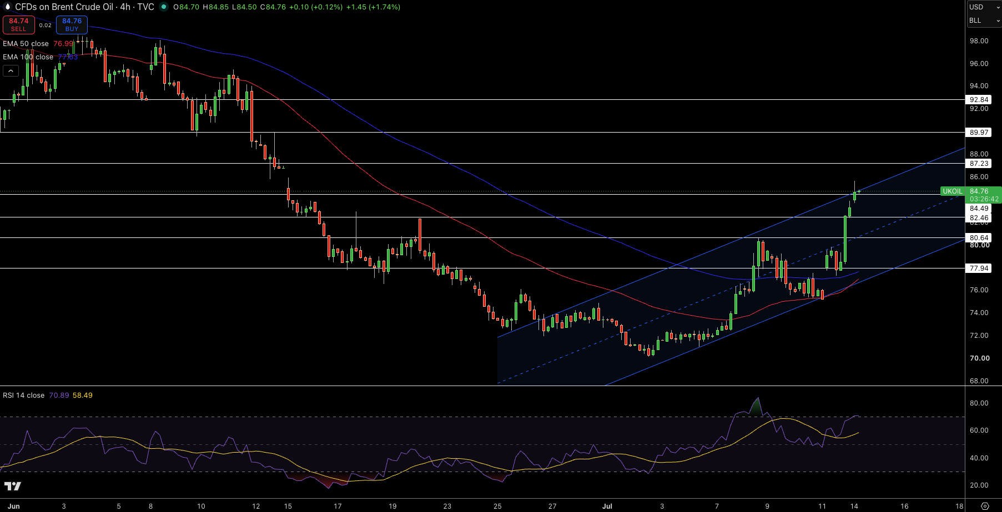The width and height of the screenshot is (1002, 512).
Task: Click the 80.00 level on RSI scale
Action: pos(979,403)
